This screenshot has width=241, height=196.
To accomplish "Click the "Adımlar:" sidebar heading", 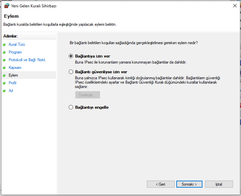I will point(10,36).
